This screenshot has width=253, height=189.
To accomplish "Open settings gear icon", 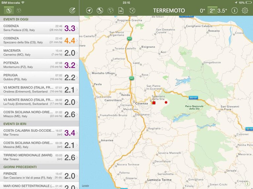I will pyautogui.click(x=245, y=11).
